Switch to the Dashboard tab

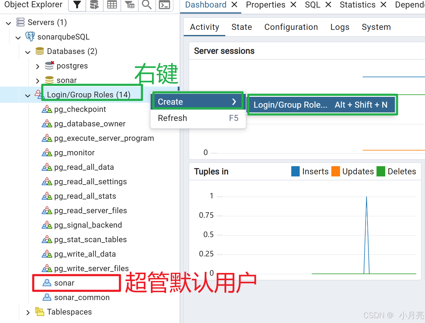tap(206, 5)
